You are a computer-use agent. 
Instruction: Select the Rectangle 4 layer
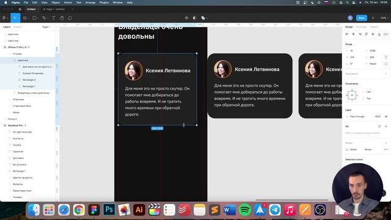click(x=29, y=80)
